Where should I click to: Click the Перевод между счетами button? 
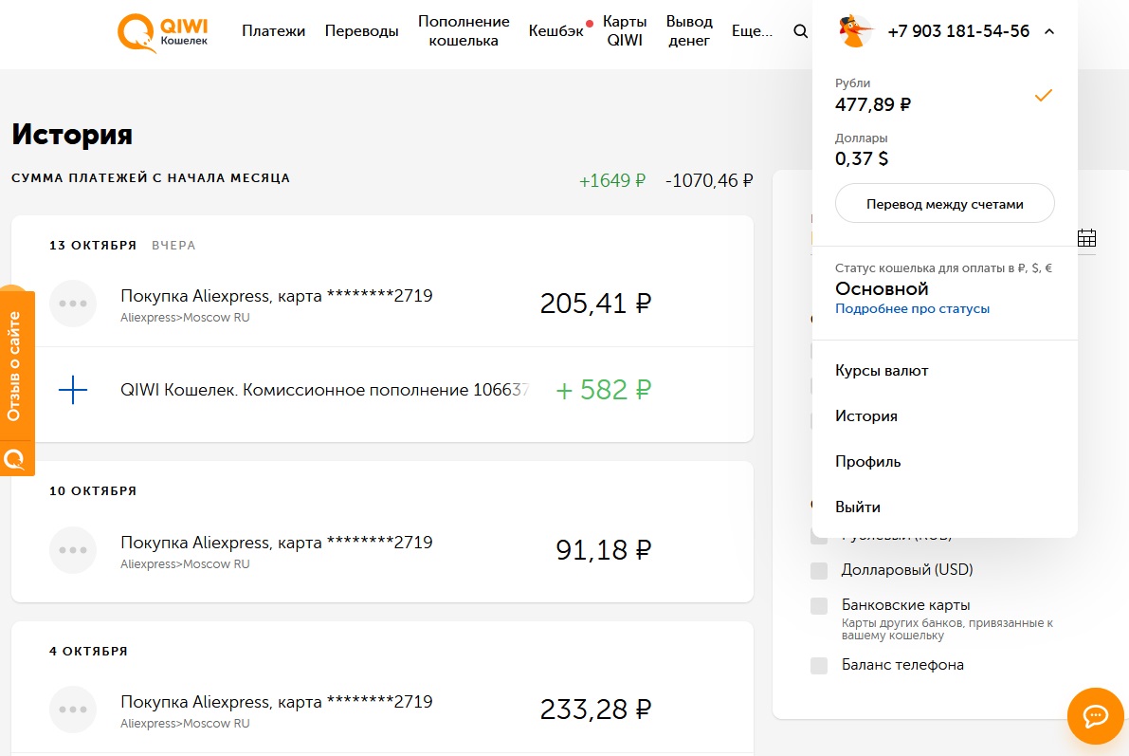pyautogui.click(x=945, y=204)
